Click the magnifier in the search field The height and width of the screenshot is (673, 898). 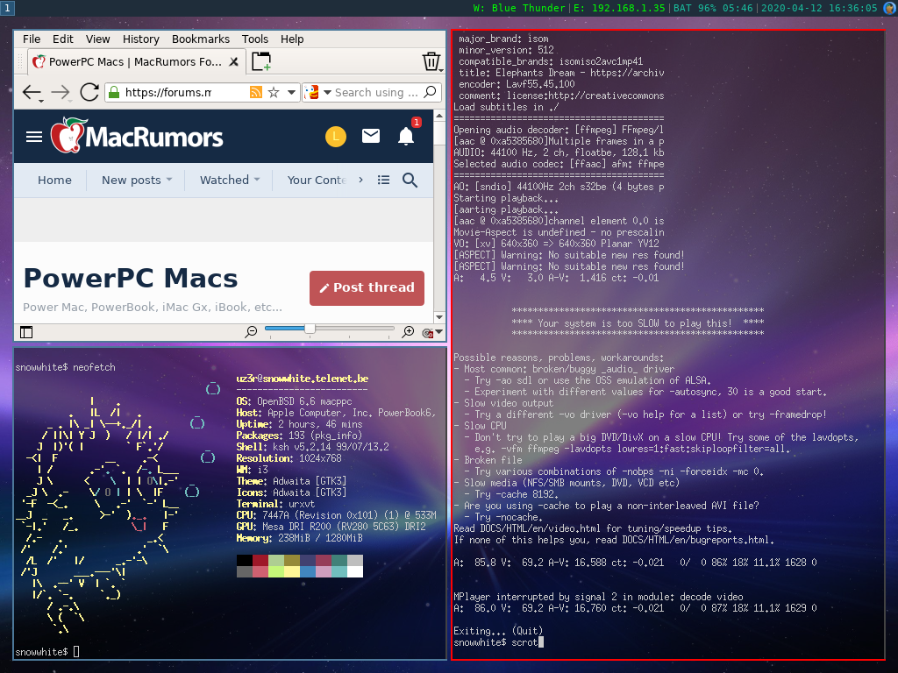click(430, 91)
